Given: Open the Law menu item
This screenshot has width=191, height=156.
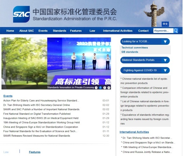Looking at the screenshot, I should [x=92, y=31].
